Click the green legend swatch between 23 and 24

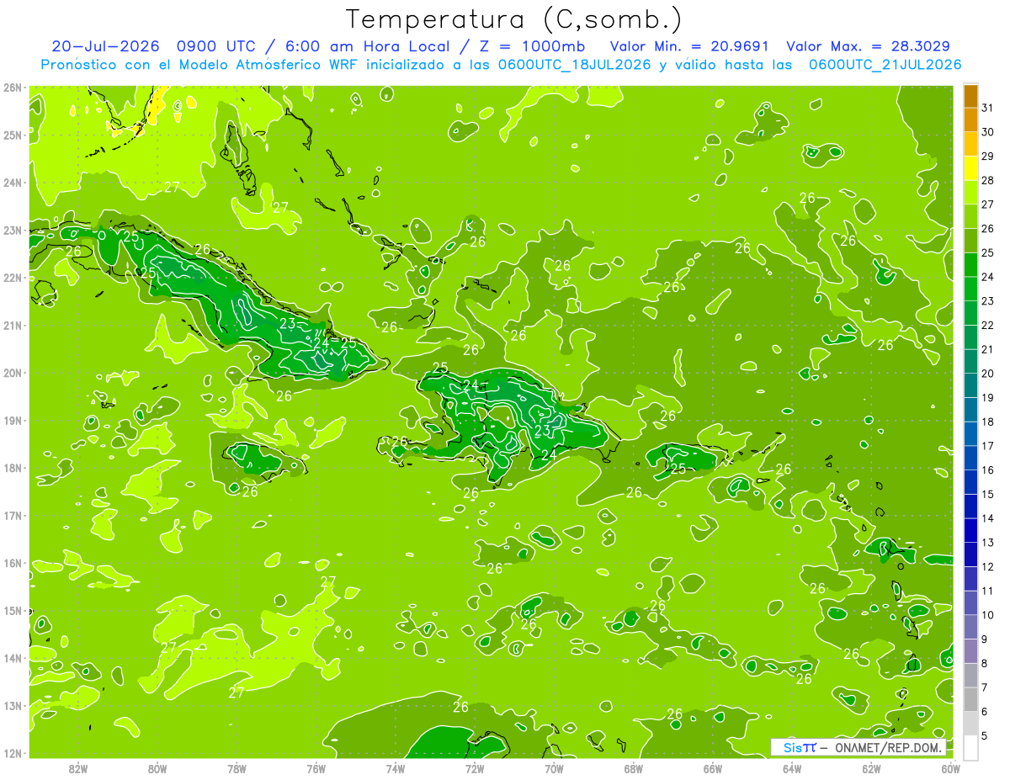[x=970, y=289]
